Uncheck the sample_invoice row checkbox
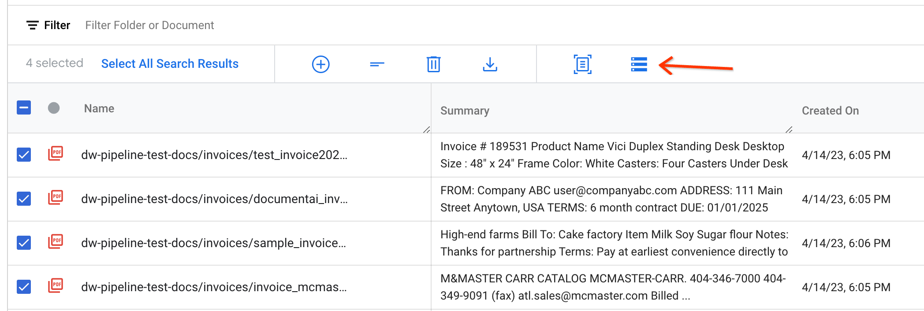This screenshot has height=311, width=924. pyautogui.click(x=24, y=243)
